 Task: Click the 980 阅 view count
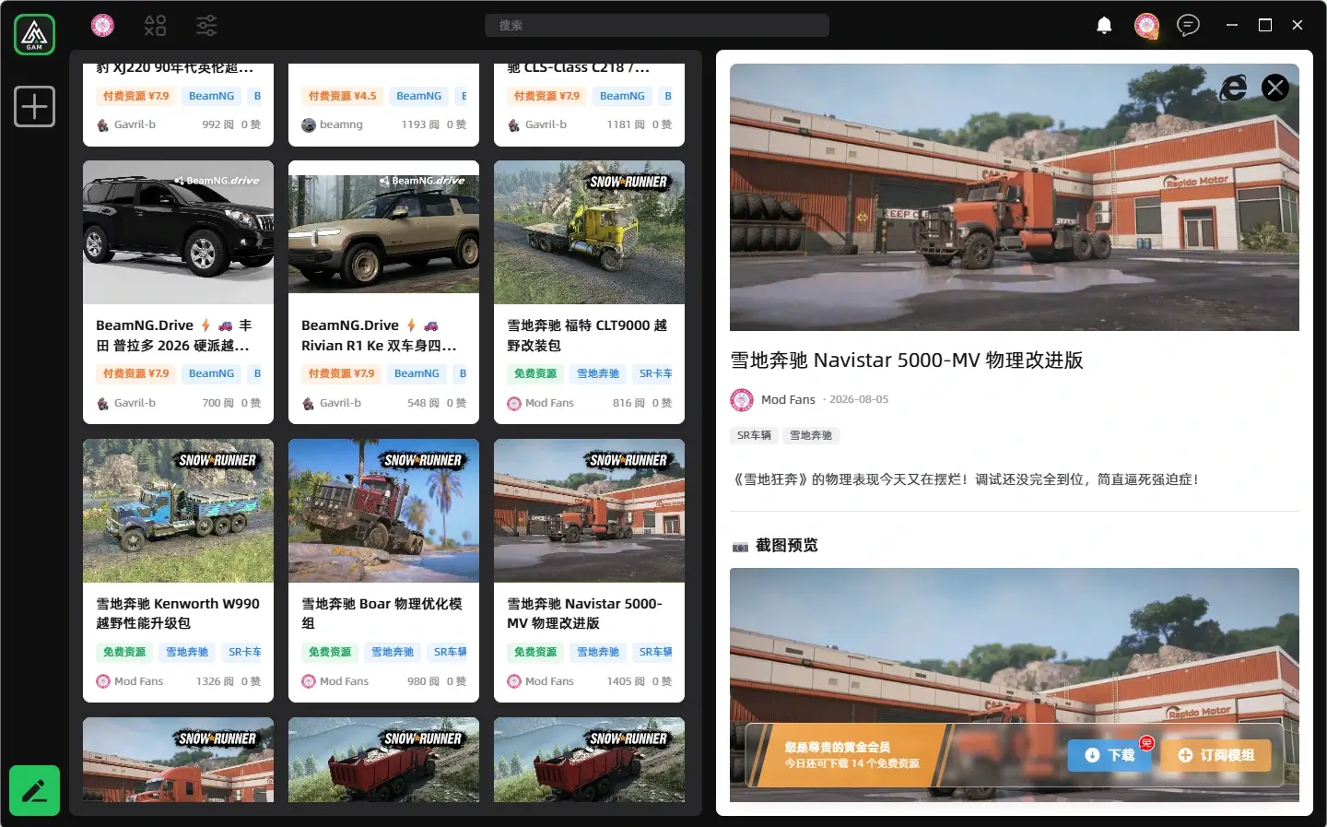tap(423, 681)
